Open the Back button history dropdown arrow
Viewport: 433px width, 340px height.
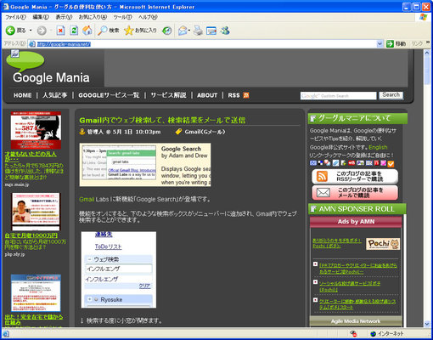(x=31, y=31)
